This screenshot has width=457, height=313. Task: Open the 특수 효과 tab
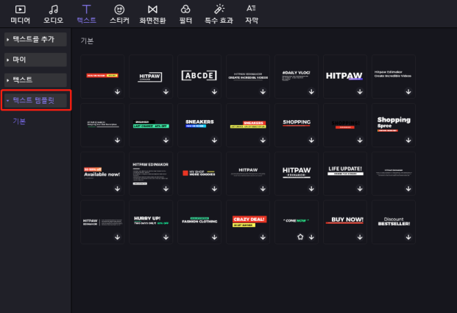(219, 14)
